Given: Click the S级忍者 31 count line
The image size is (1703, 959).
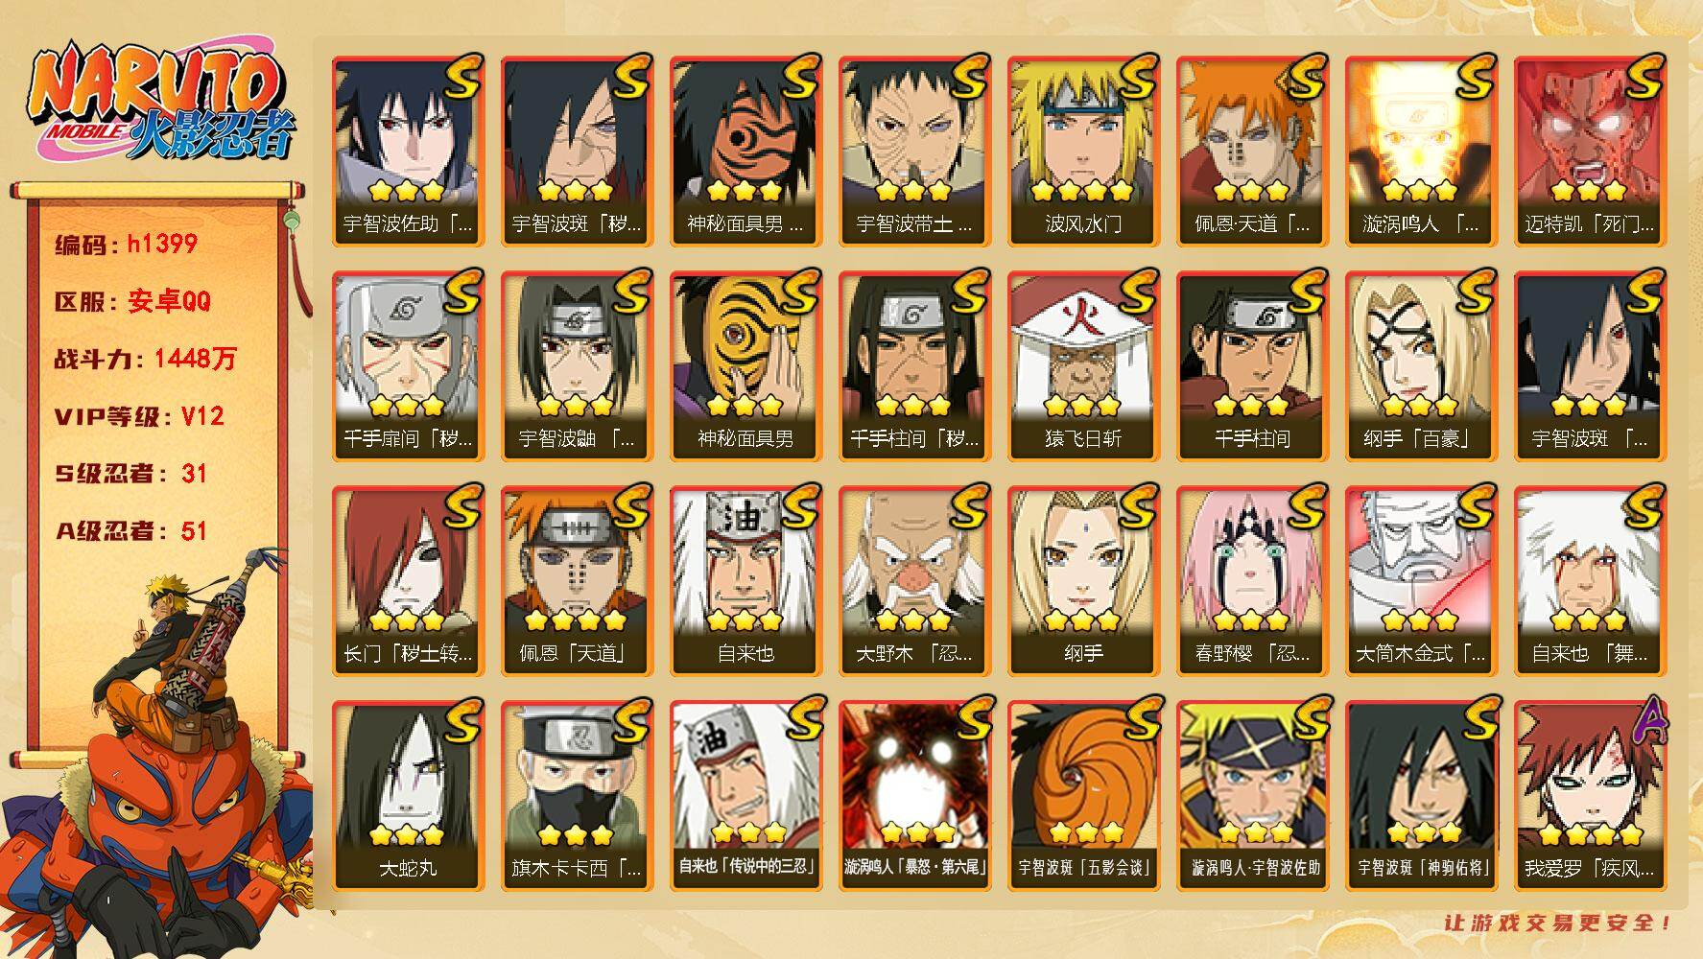Looking at the screenshot, I should coord(131,474).
